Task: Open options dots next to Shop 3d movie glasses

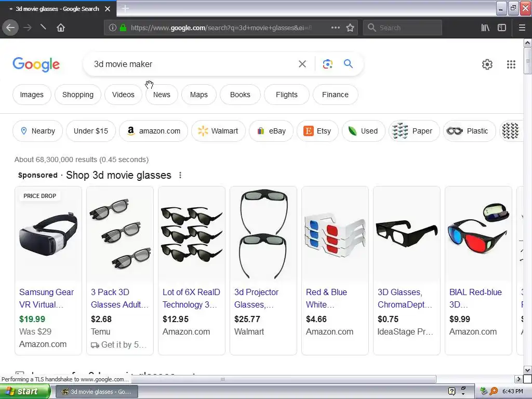Action: tap(180, 175)
